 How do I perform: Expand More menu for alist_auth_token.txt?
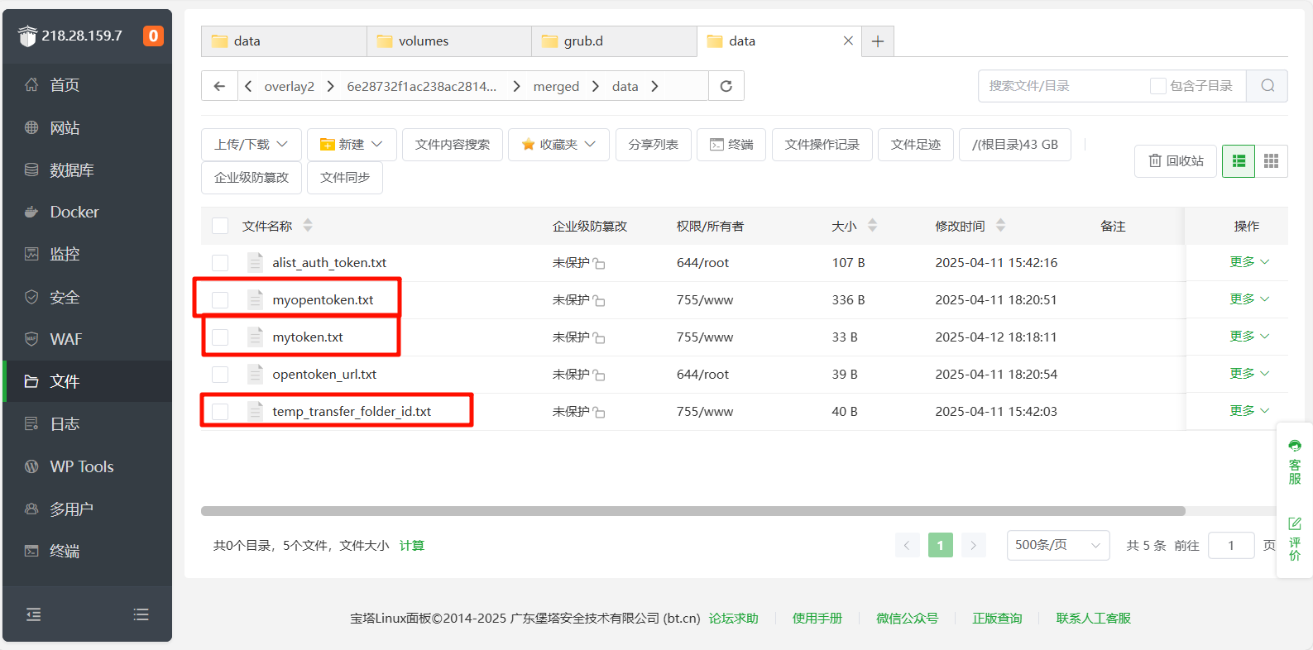[1249, 262]
